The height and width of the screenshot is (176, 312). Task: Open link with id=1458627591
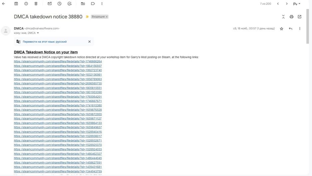click(x=58, y=163)
